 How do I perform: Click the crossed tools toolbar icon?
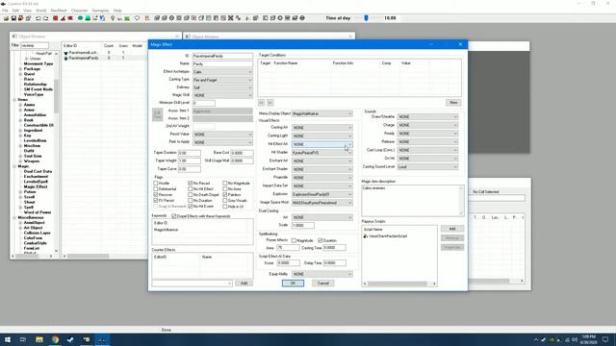[x=231, y=18]
